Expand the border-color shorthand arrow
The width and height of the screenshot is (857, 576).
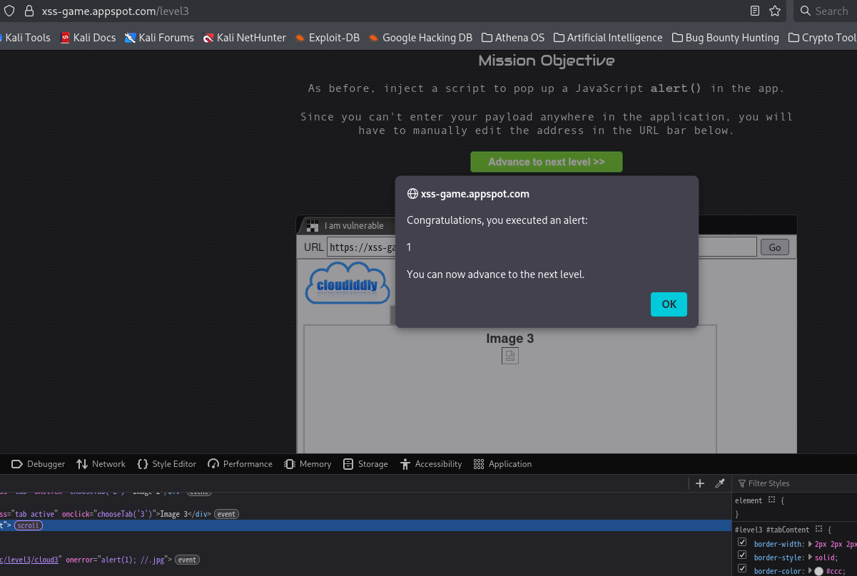tap(810, 571)
